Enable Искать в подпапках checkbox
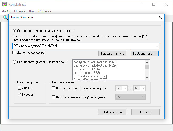This screenshot has width=173, height=131. 15,53
